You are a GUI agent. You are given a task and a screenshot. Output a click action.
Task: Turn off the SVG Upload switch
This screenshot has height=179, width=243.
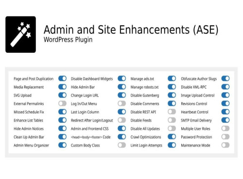[x=62, y=95]
